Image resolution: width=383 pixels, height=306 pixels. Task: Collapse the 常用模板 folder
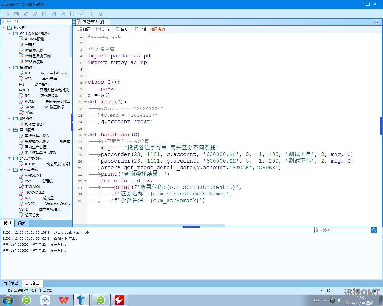[x=10, y=130]
